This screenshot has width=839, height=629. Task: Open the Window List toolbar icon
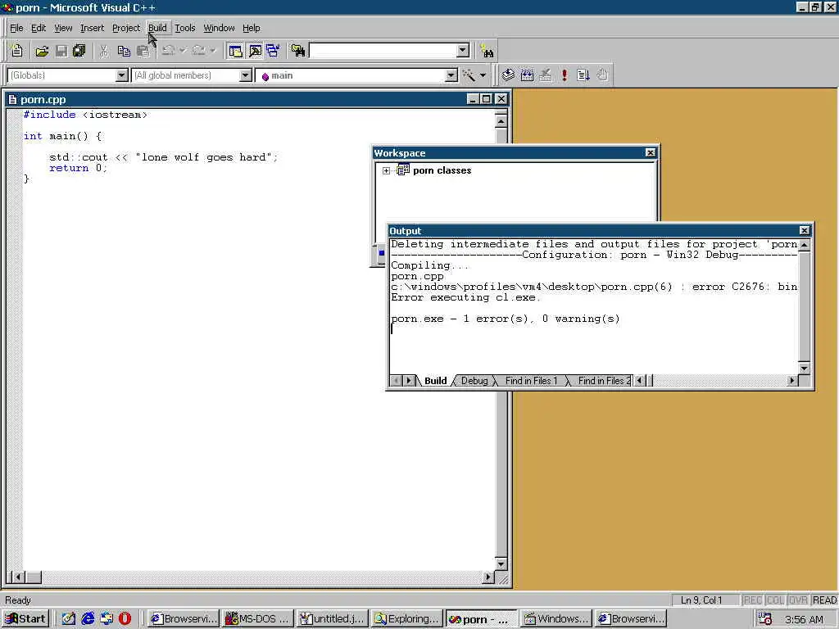point(273,51)
